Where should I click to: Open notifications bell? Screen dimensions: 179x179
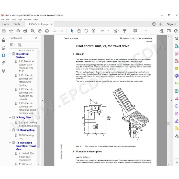tap(161, 24)
